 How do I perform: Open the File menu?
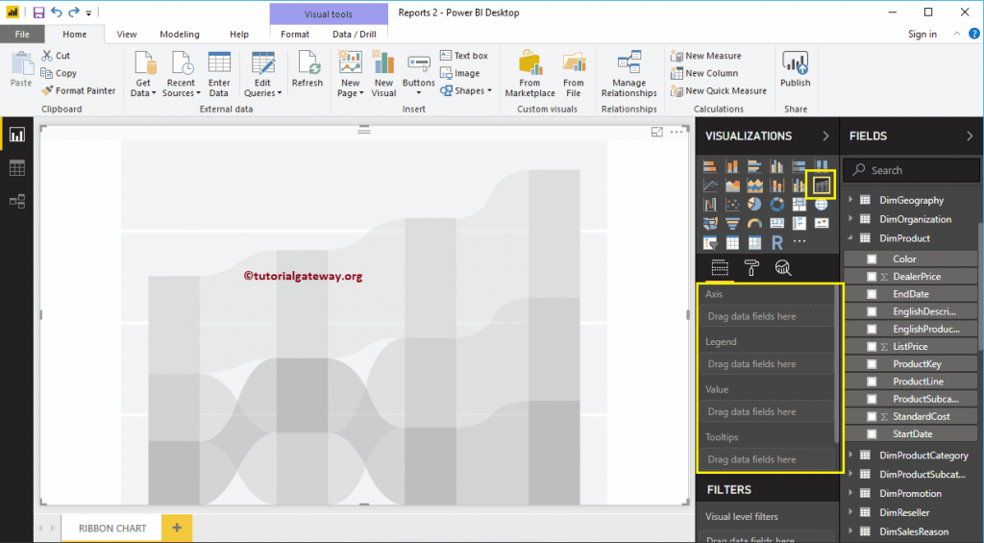22,35
